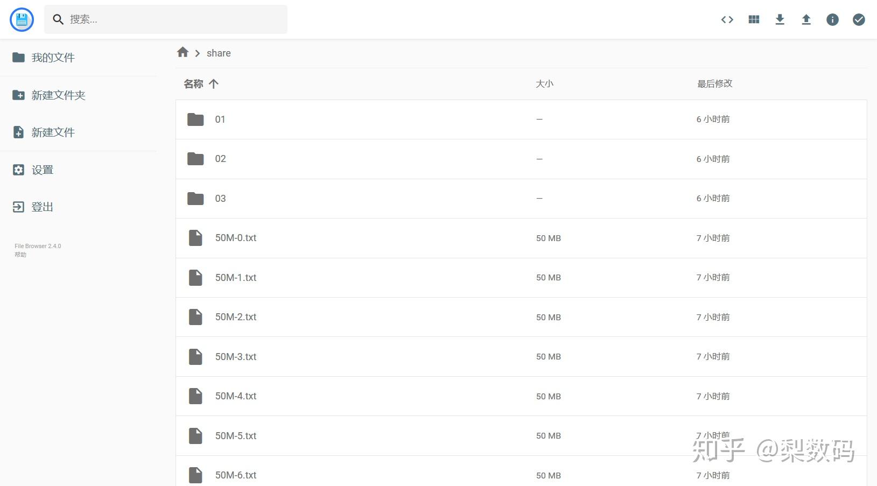The image size is (877, 486).
Task: Select 新建文件夹 in the sidebar
Action: coord(58,95)
